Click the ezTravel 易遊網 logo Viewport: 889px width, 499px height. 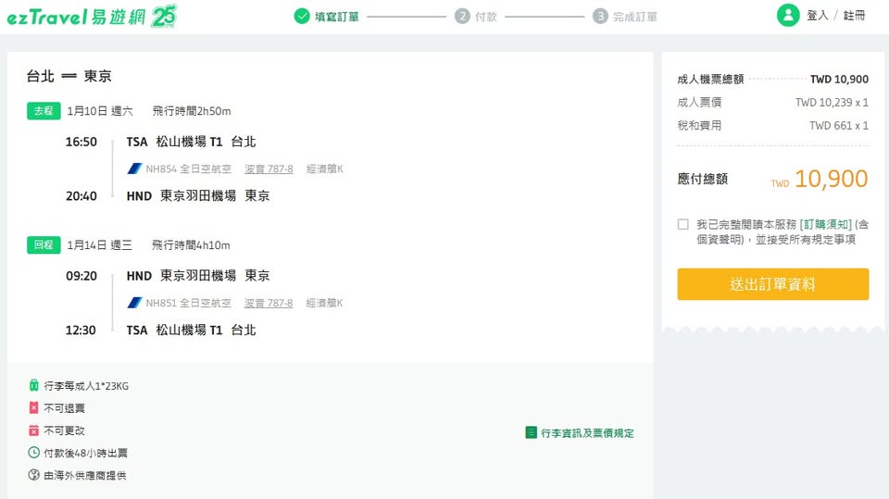tap(91, 16)
